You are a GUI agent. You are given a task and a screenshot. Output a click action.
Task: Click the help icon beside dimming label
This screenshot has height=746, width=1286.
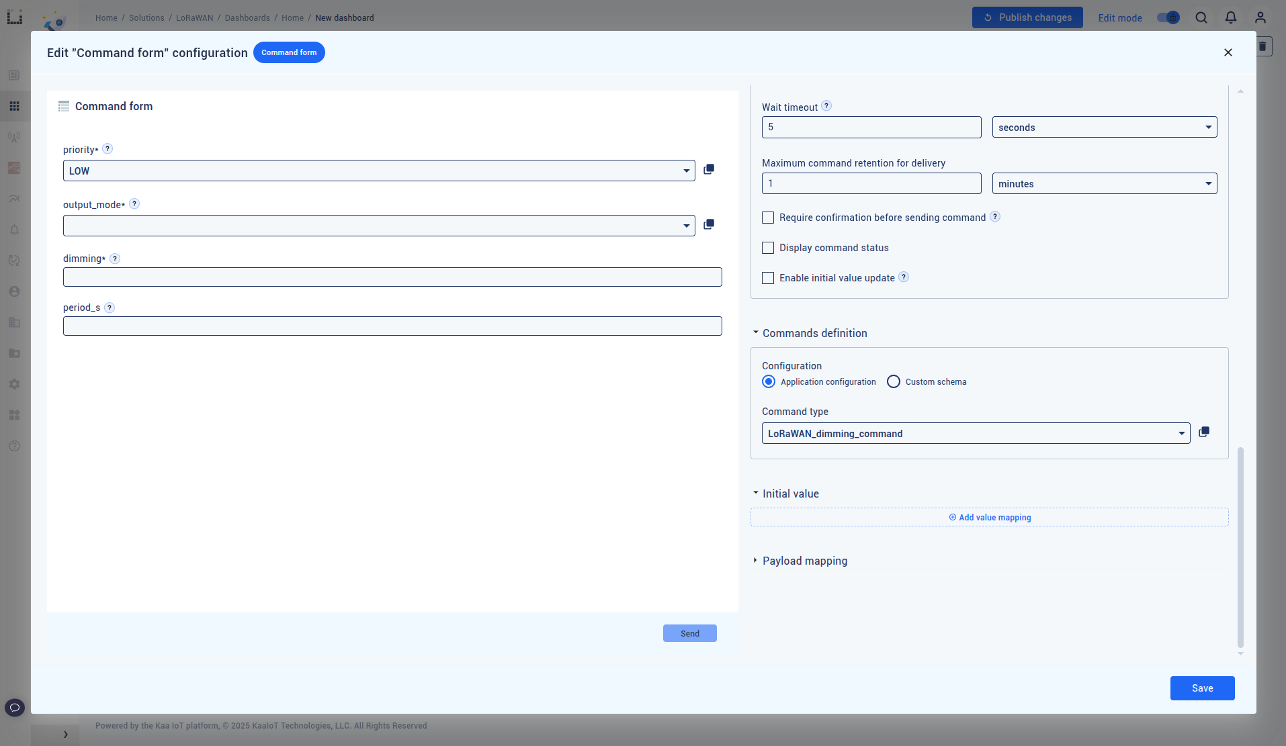point(115,259)
